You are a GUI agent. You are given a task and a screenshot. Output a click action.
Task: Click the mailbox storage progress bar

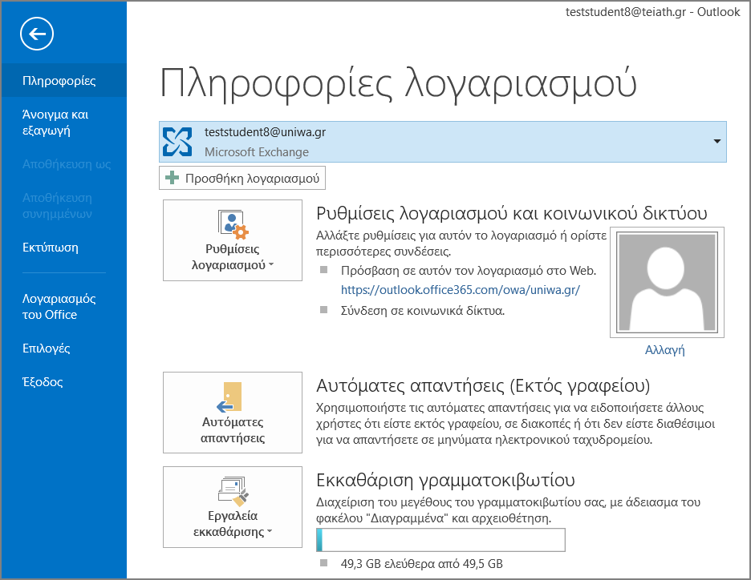tap(440, 540)
